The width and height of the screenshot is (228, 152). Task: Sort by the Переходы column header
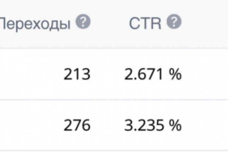point(35,23)
